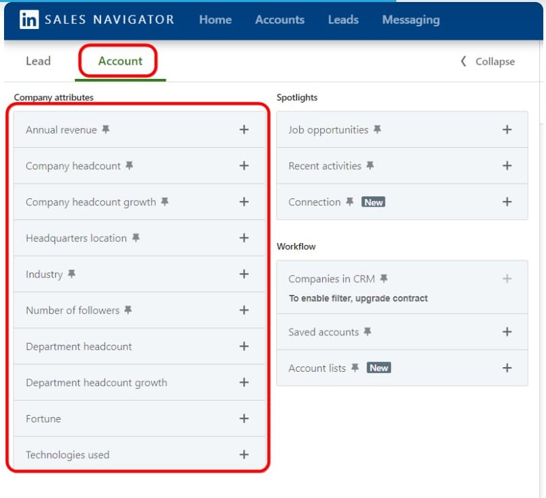Click 'To enable filter, upgrade contract'
Image resolution: width=546 pixels, height=498 pixels.
pyautogui.click(x=359, y=298)
